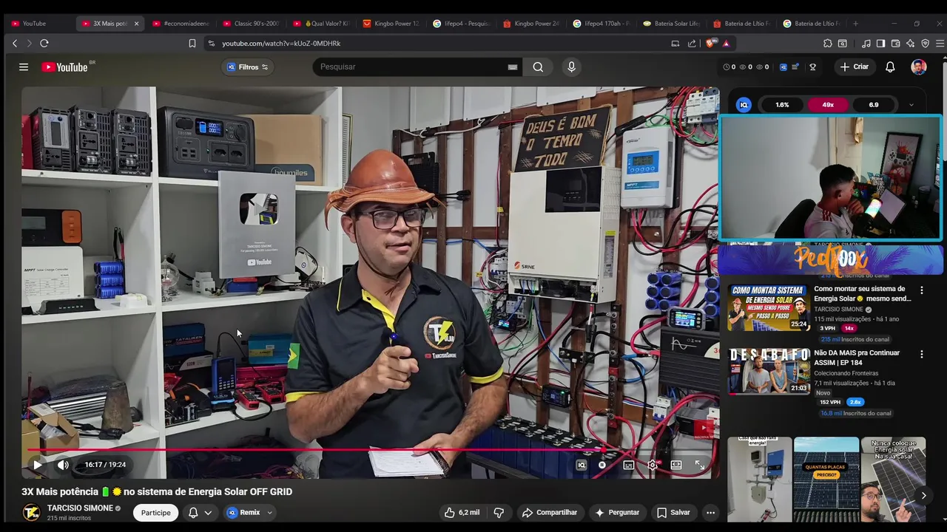Image resolution: width=947 pixels, height=532 pixels.
Task: Go back in browser history
Action: click(x=15, y=44)
